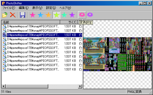Select the highlighted blue file row
The width and height of the screenshot is (153, 95).
[42, 35]
